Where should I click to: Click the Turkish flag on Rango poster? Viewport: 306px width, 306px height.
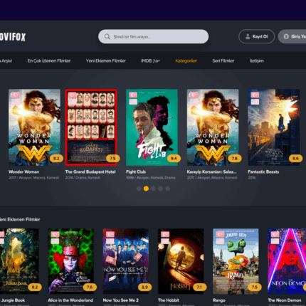(x=220, y=234)
